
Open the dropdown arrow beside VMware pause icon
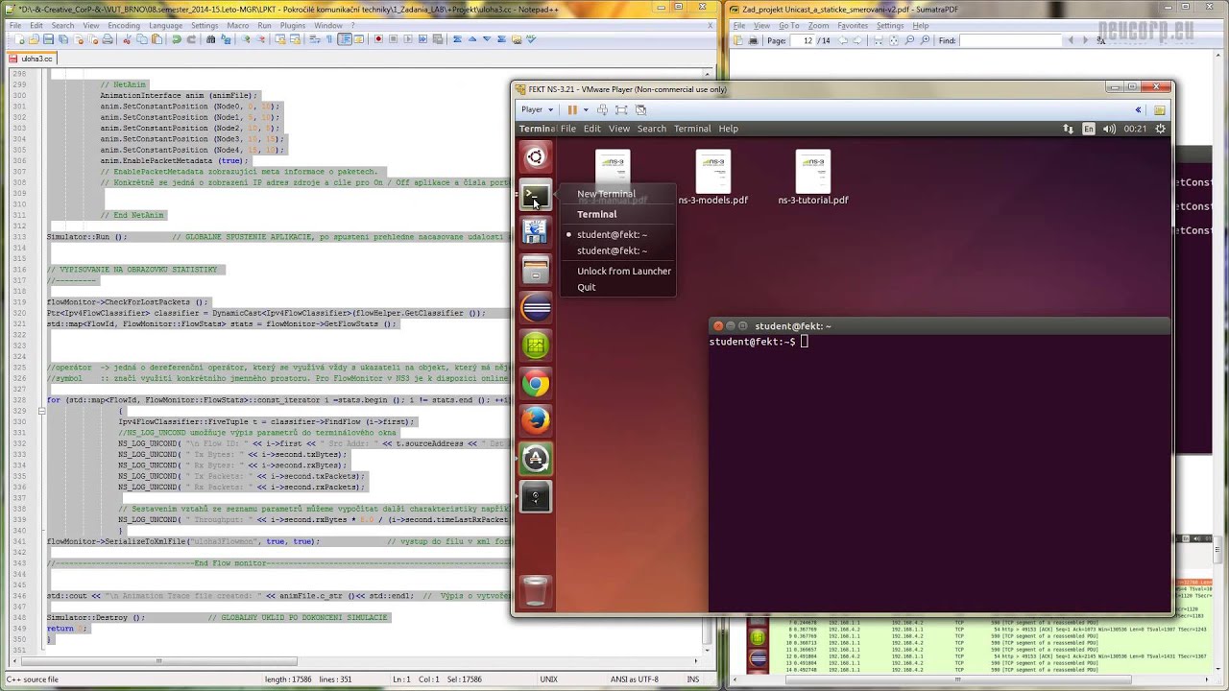tap(586, 109)
